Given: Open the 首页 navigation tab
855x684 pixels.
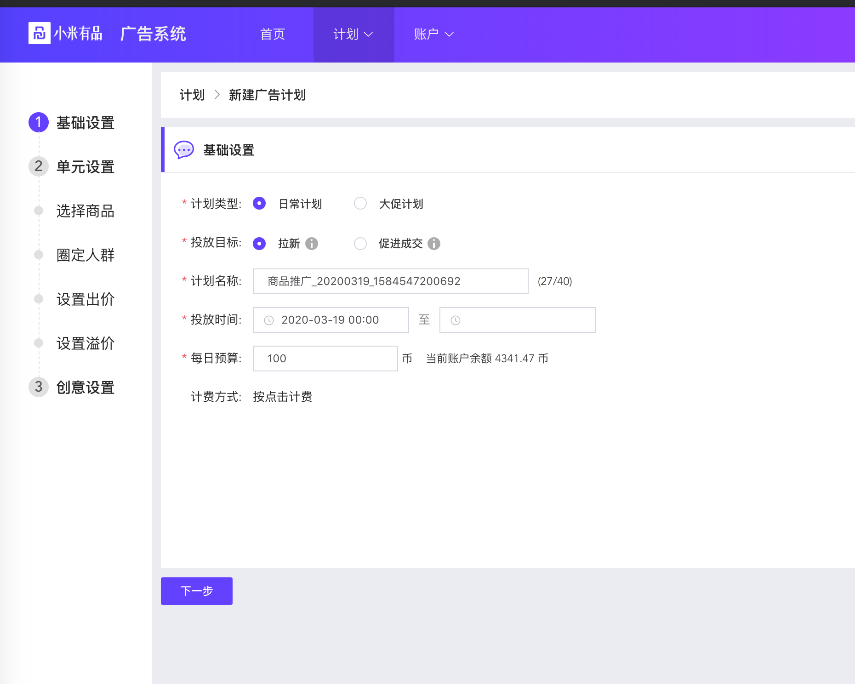Looking at the screenshot, I should (x=273, y=34).
